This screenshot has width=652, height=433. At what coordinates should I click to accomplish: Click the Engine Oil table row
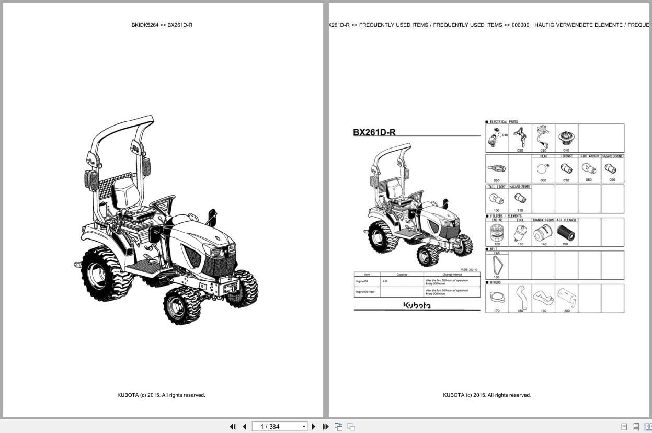[417, 281]
